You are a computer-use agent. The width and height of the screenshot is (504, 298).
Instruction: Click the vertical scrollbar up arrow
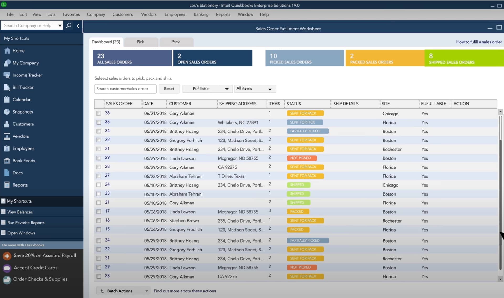click(x=500, y=111)
